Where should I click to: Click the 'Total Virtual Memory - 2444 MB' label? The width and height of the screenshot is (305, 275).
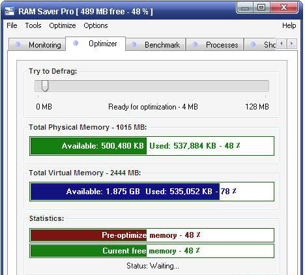pos(85,173)
